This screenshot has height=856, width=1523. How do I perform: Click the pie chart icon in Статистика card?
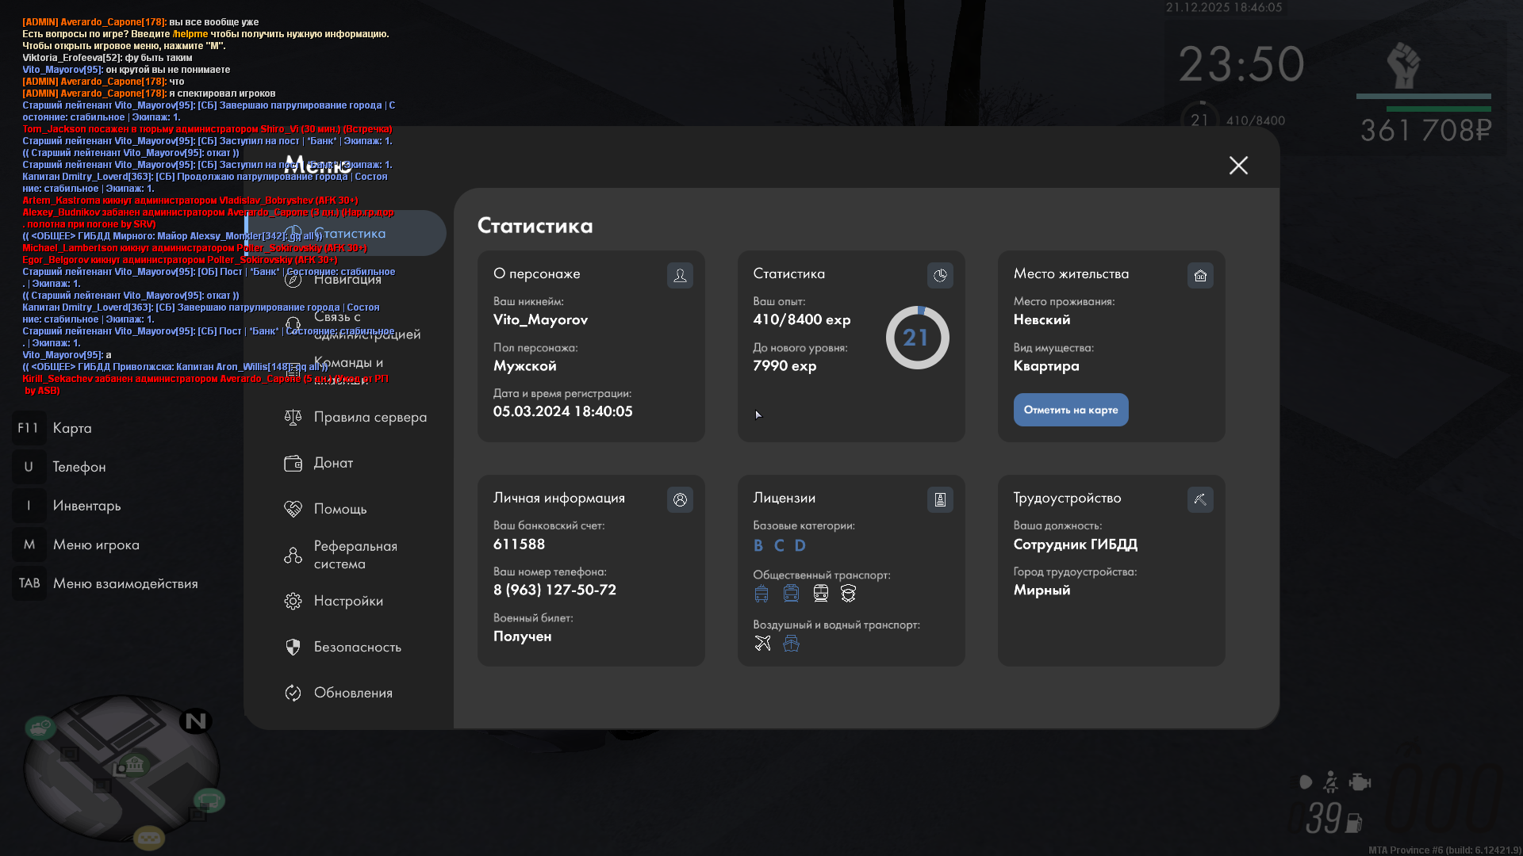[940, 275]
